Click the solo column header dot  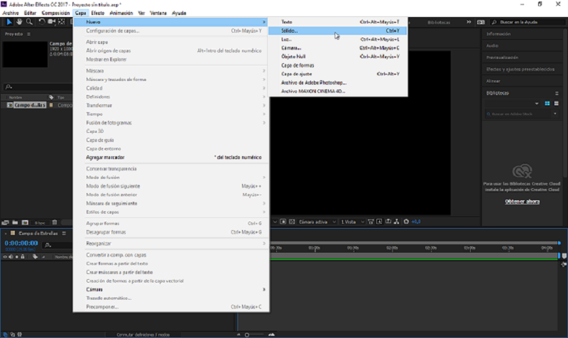[16, 257]
